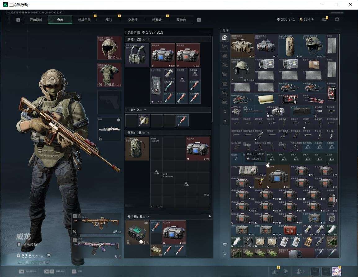Click the warehouse sidebar lock icon
The image size is (358, 277).
pyautogui.click(x=225, y=112)
